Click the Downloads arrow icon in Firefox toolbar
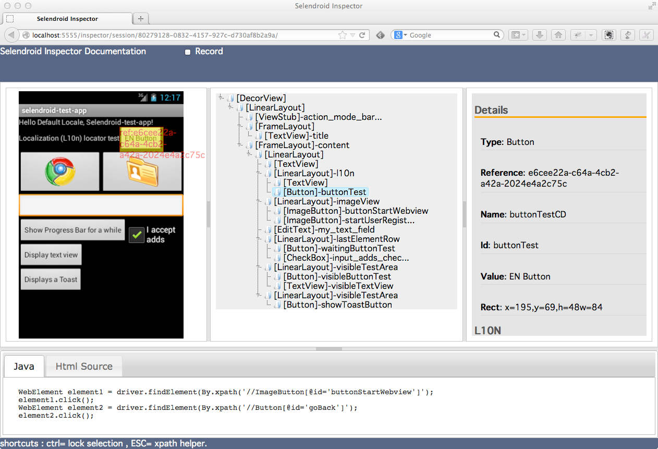Screen dimensions: 658x449 point(540,35)
